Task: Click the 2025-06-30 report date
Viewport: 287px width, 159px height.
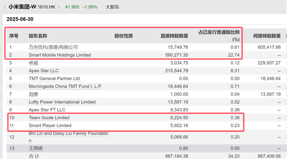Action: coord(20,19)
